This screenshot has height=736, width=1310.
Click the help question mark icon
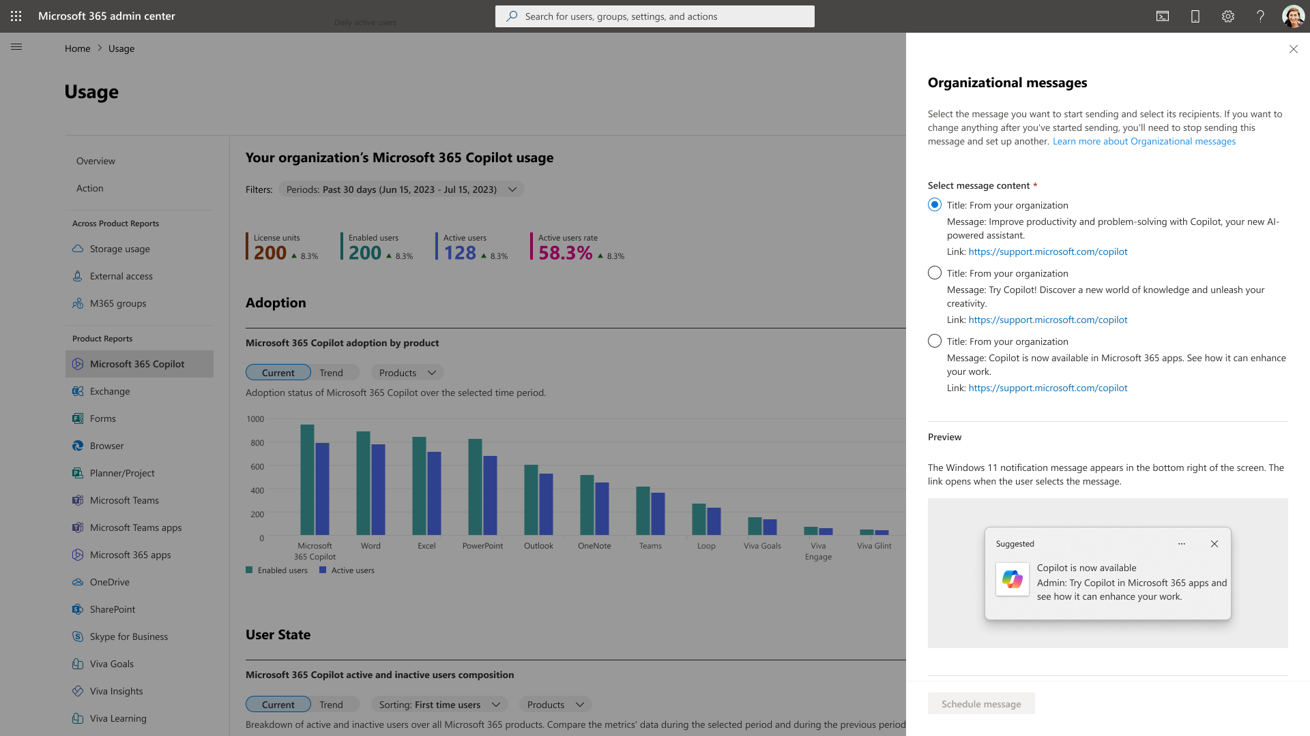pyautogui.click(x=1260, y=16)
